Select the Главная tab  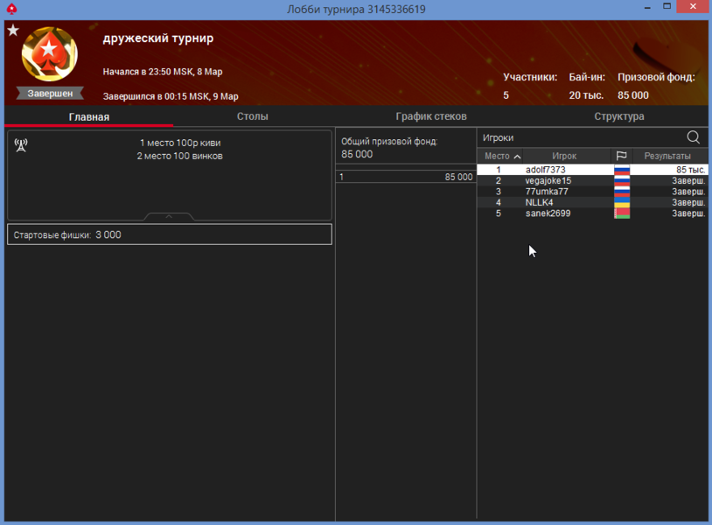pyautogui.click(x=88, y=116)
